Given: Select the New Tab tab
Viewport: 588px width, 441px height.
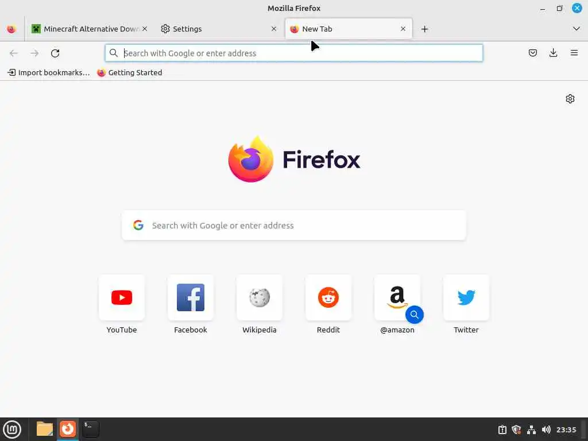Looking at the screenshot, I should click(x=349, y=29).
